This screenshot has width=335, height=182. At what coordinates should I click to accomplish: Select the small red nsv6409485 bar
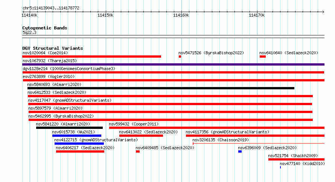tap(138, 151)
